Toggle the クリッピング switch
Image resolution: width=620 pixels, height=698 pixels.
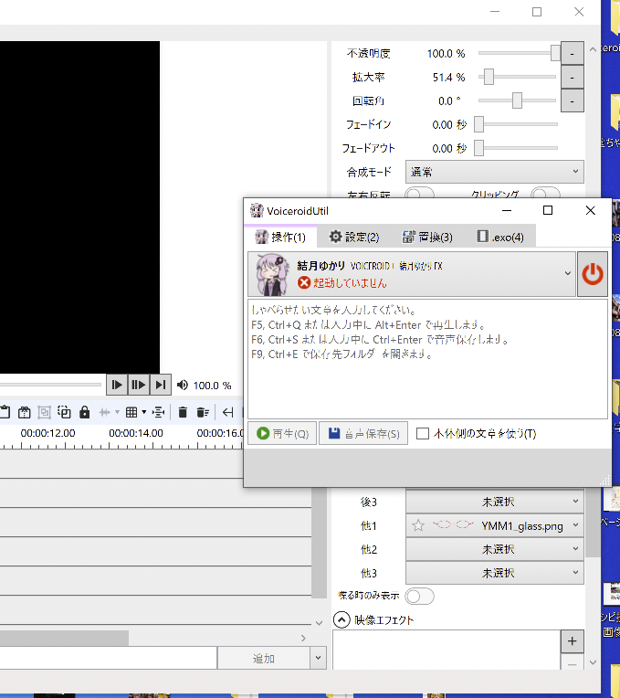click(x=545, y=194)
